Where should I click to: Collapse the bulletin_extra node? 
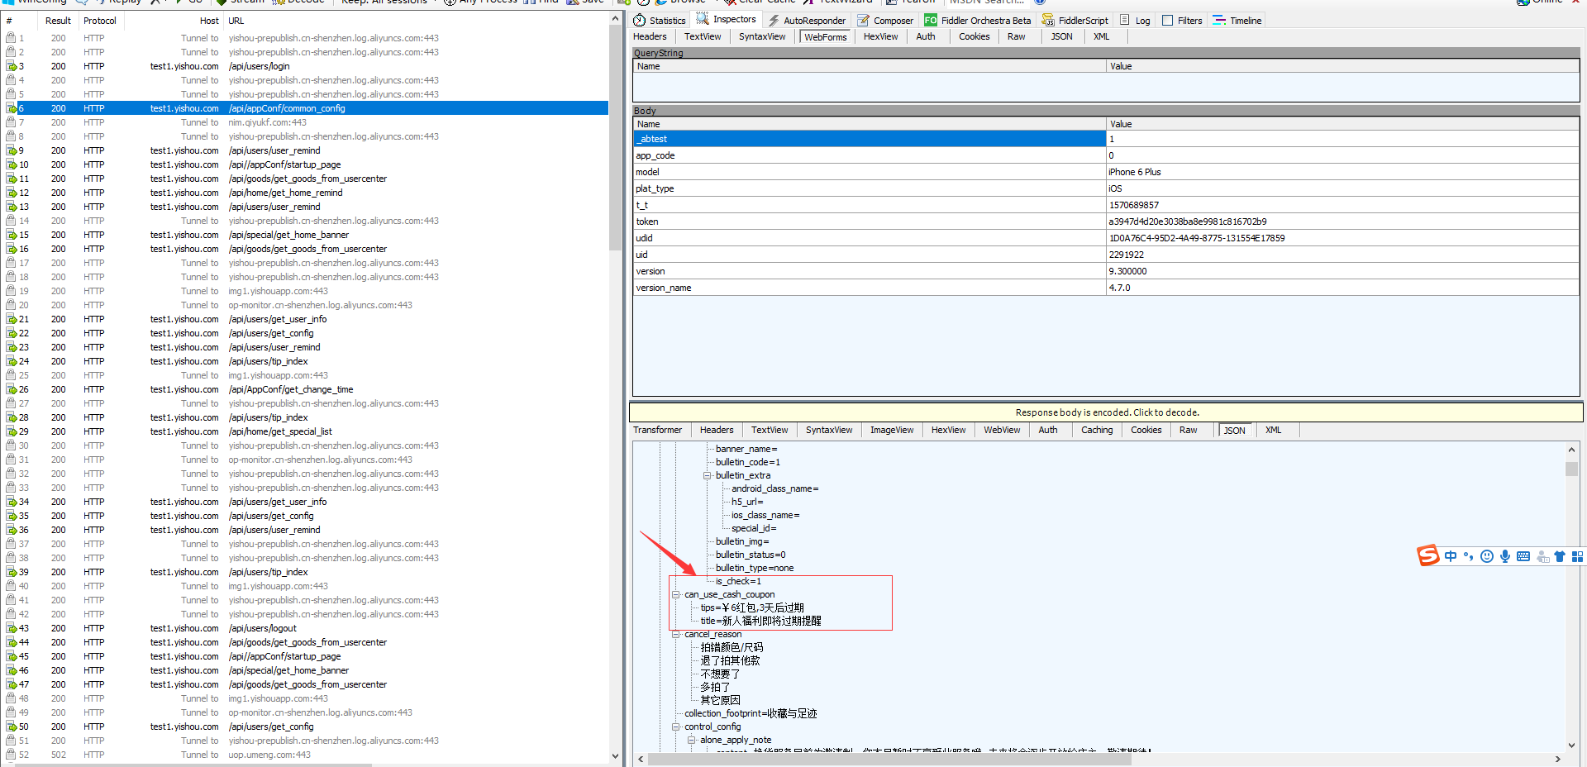[x=707, y=475]
